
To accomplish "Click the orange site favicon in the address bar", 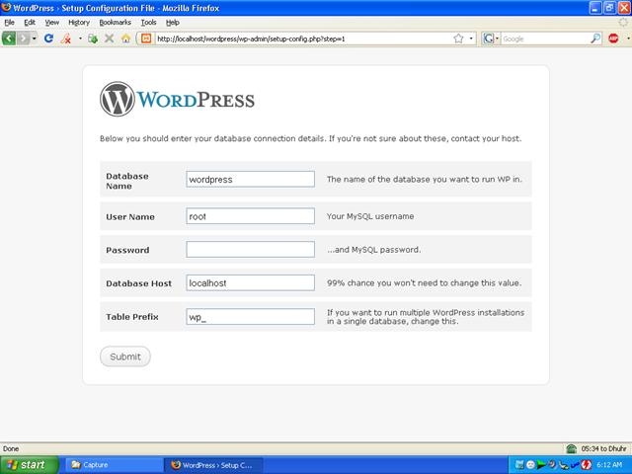I will pyautogui.click(x=146, y=39).
